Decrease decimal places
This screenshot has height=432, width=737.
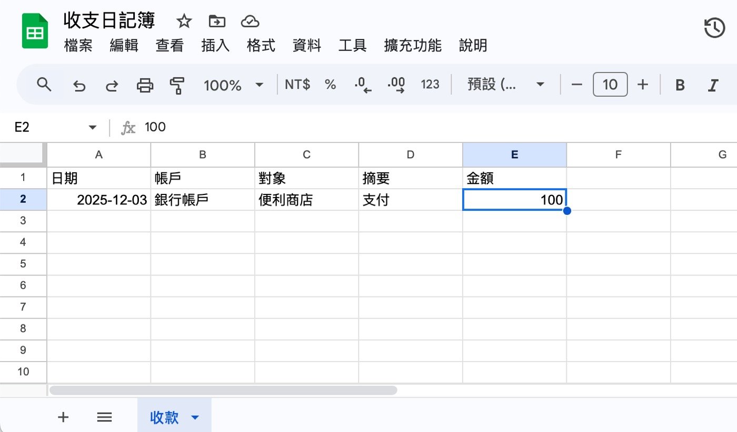coord(362,84)
